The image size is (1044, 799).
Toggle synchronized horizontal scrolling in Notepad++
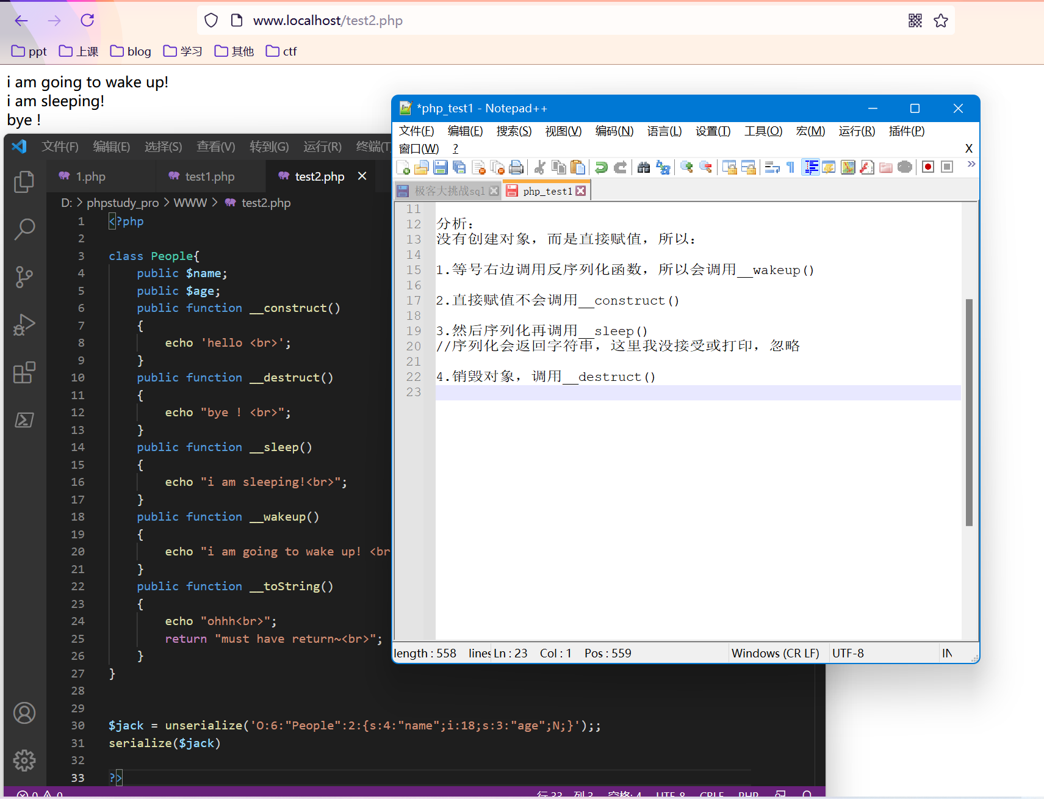(x=748, y=167)
